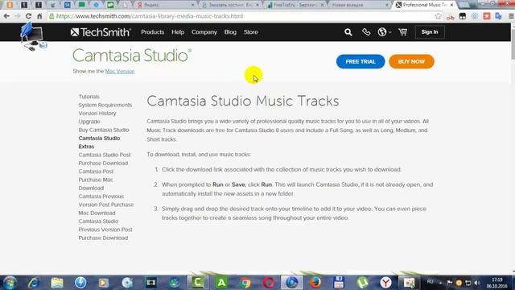Click the TechSmith logo in header
Viewport: 515px width, 290px height.
pos(101,32)
